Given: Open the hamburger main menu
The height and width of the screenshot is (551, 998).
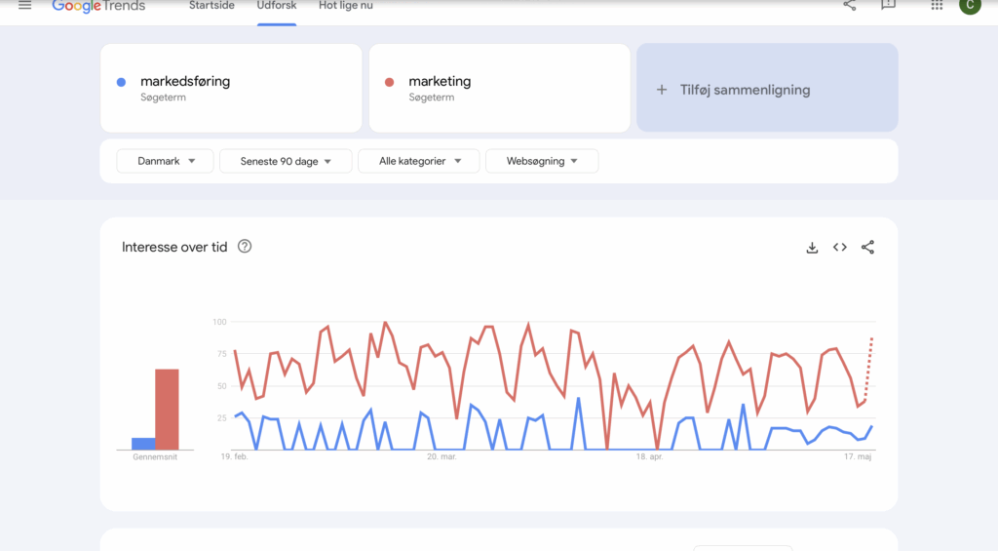Looking at the screenshot, I should (25, 6).
